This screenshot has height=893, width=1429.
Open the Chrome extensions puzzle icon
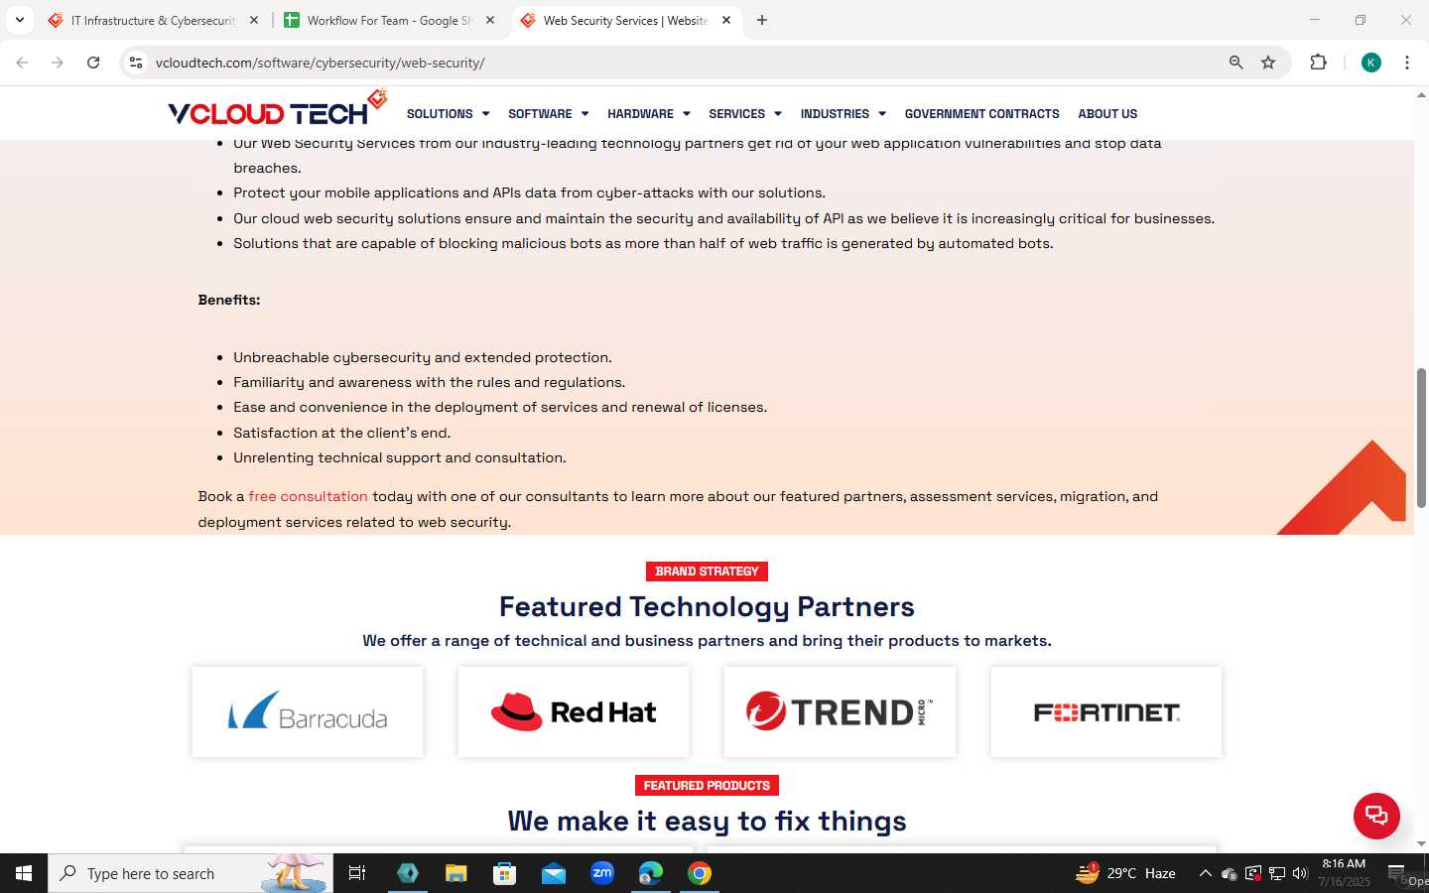coord(1318,63)
